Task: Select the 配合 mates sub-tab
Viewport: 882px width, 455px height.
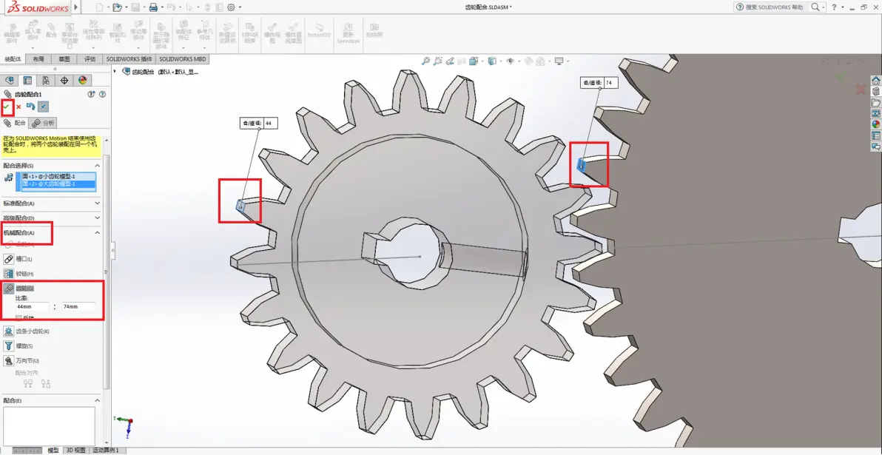Action: click(15, 123)
